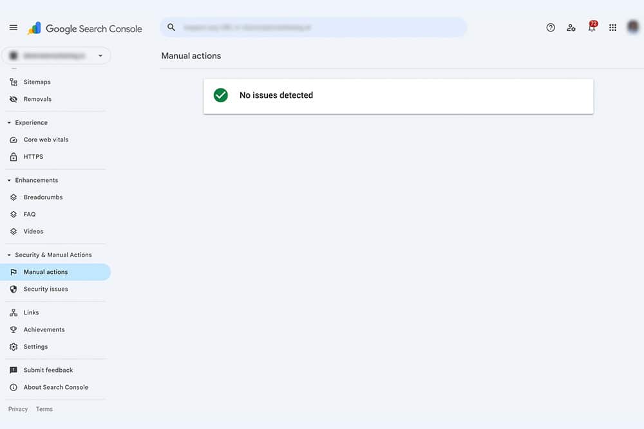Switch to the Manual actions section
Image resolution: width=644 pixels, height=429 pixels.
click(45, 271)
